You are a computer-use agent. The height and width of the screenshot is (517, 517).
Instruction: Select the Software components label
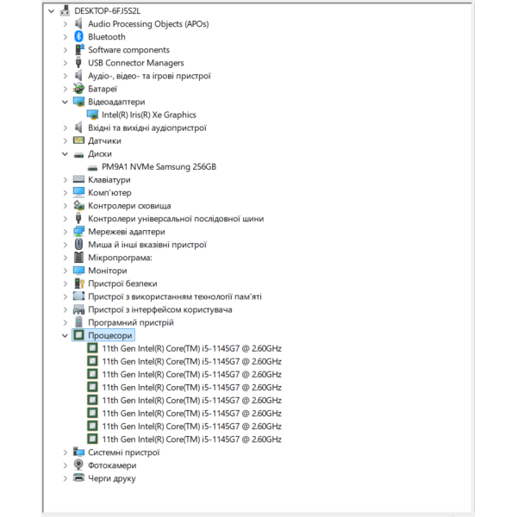pos(128,50)
